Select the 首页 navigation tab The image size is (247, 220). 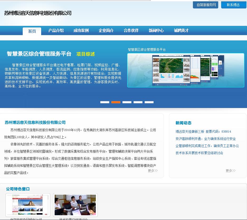point(32,31)
